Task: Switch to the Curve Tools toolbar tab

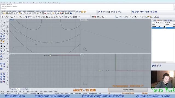Action: [x=49, y=11]
